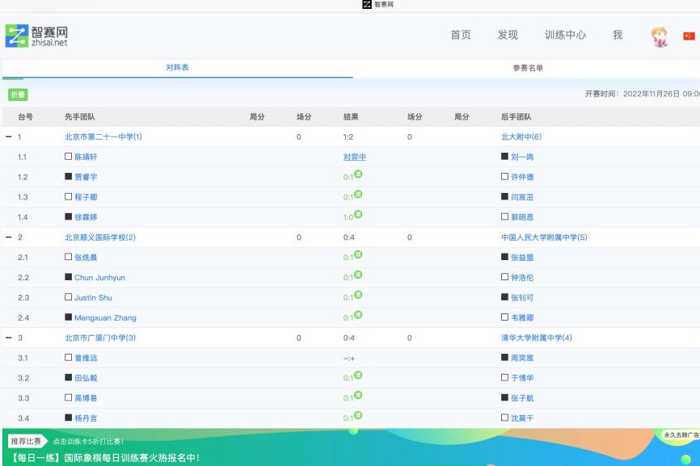
Task: Open the 对弈中 live game link
Action: coord(354,157)
